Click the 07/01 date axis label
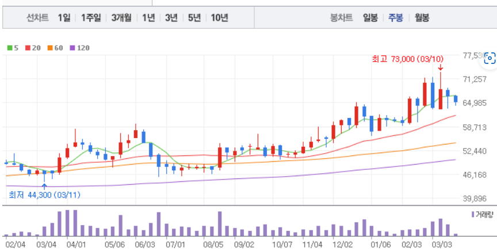 coord(175,245)
